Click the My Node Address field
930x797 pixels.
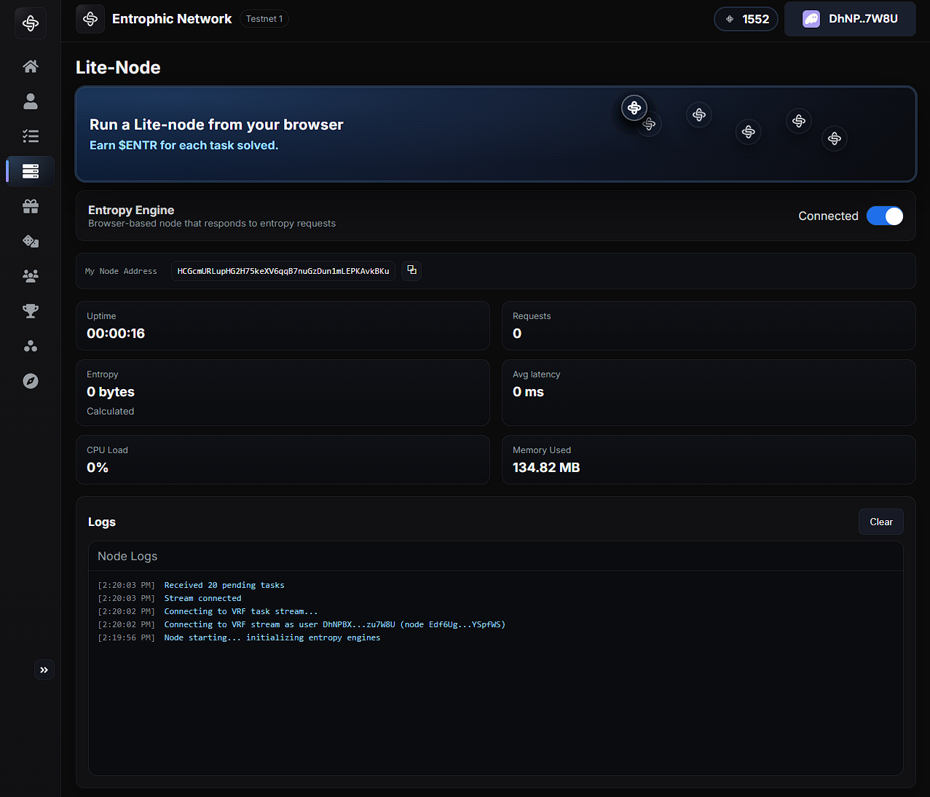(x=283, y=271)
